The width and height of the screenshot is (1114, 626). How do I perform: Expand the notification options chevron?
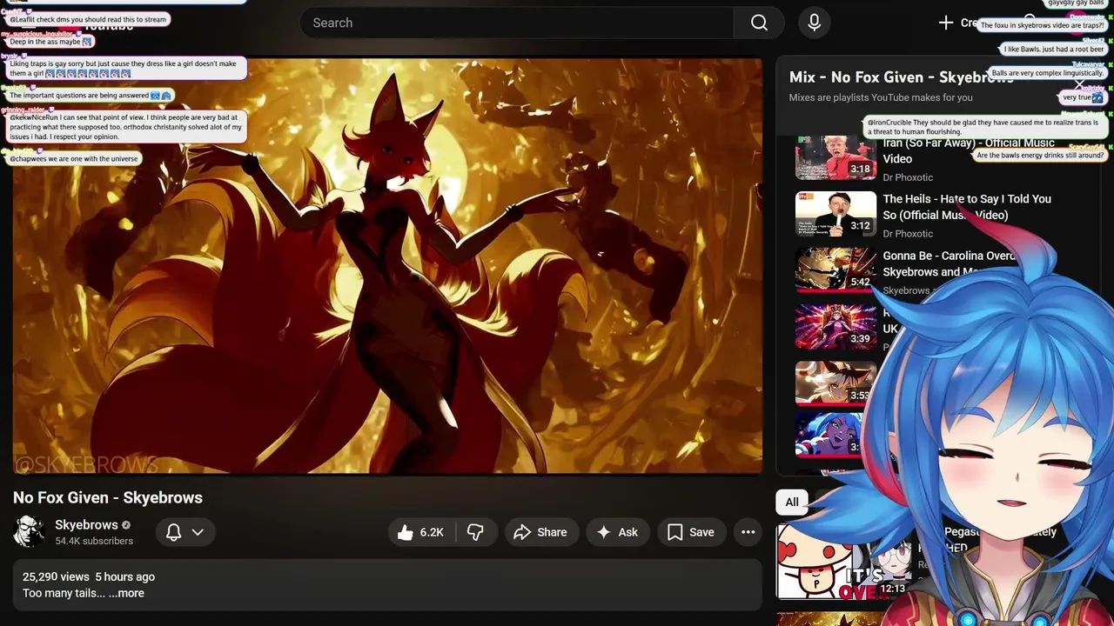tap(198, 532)
